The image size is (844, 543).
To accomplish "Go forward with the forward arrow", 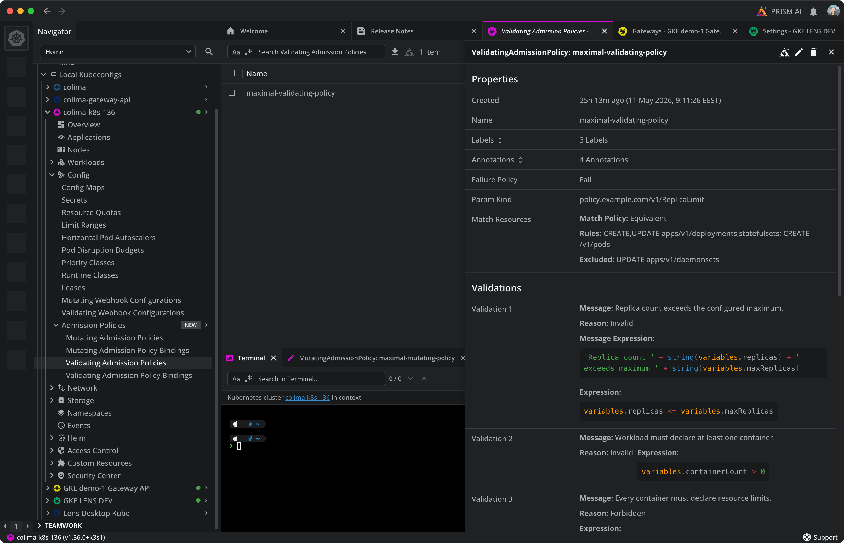I will click(x=62, y=11).
